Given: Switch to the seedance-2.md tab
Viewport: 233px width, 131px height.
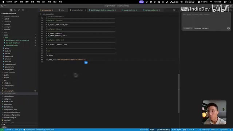Looking at the screenshot, I should (129, 10).
